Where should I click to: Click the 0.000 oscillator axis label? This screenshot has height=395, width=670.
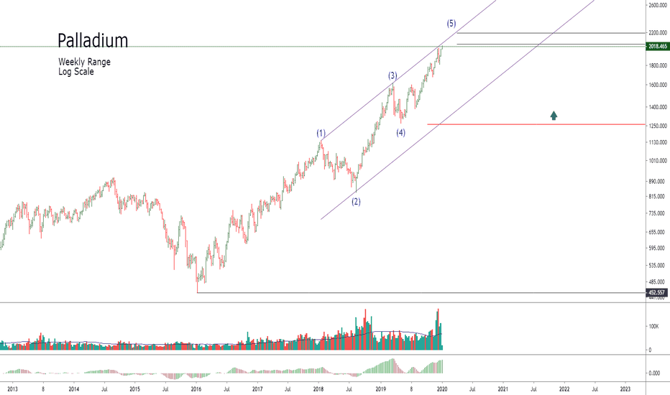pyautogui.click(x=654, y=373)
